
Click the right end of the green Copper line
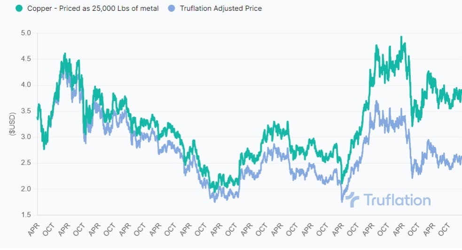(461, 91)
